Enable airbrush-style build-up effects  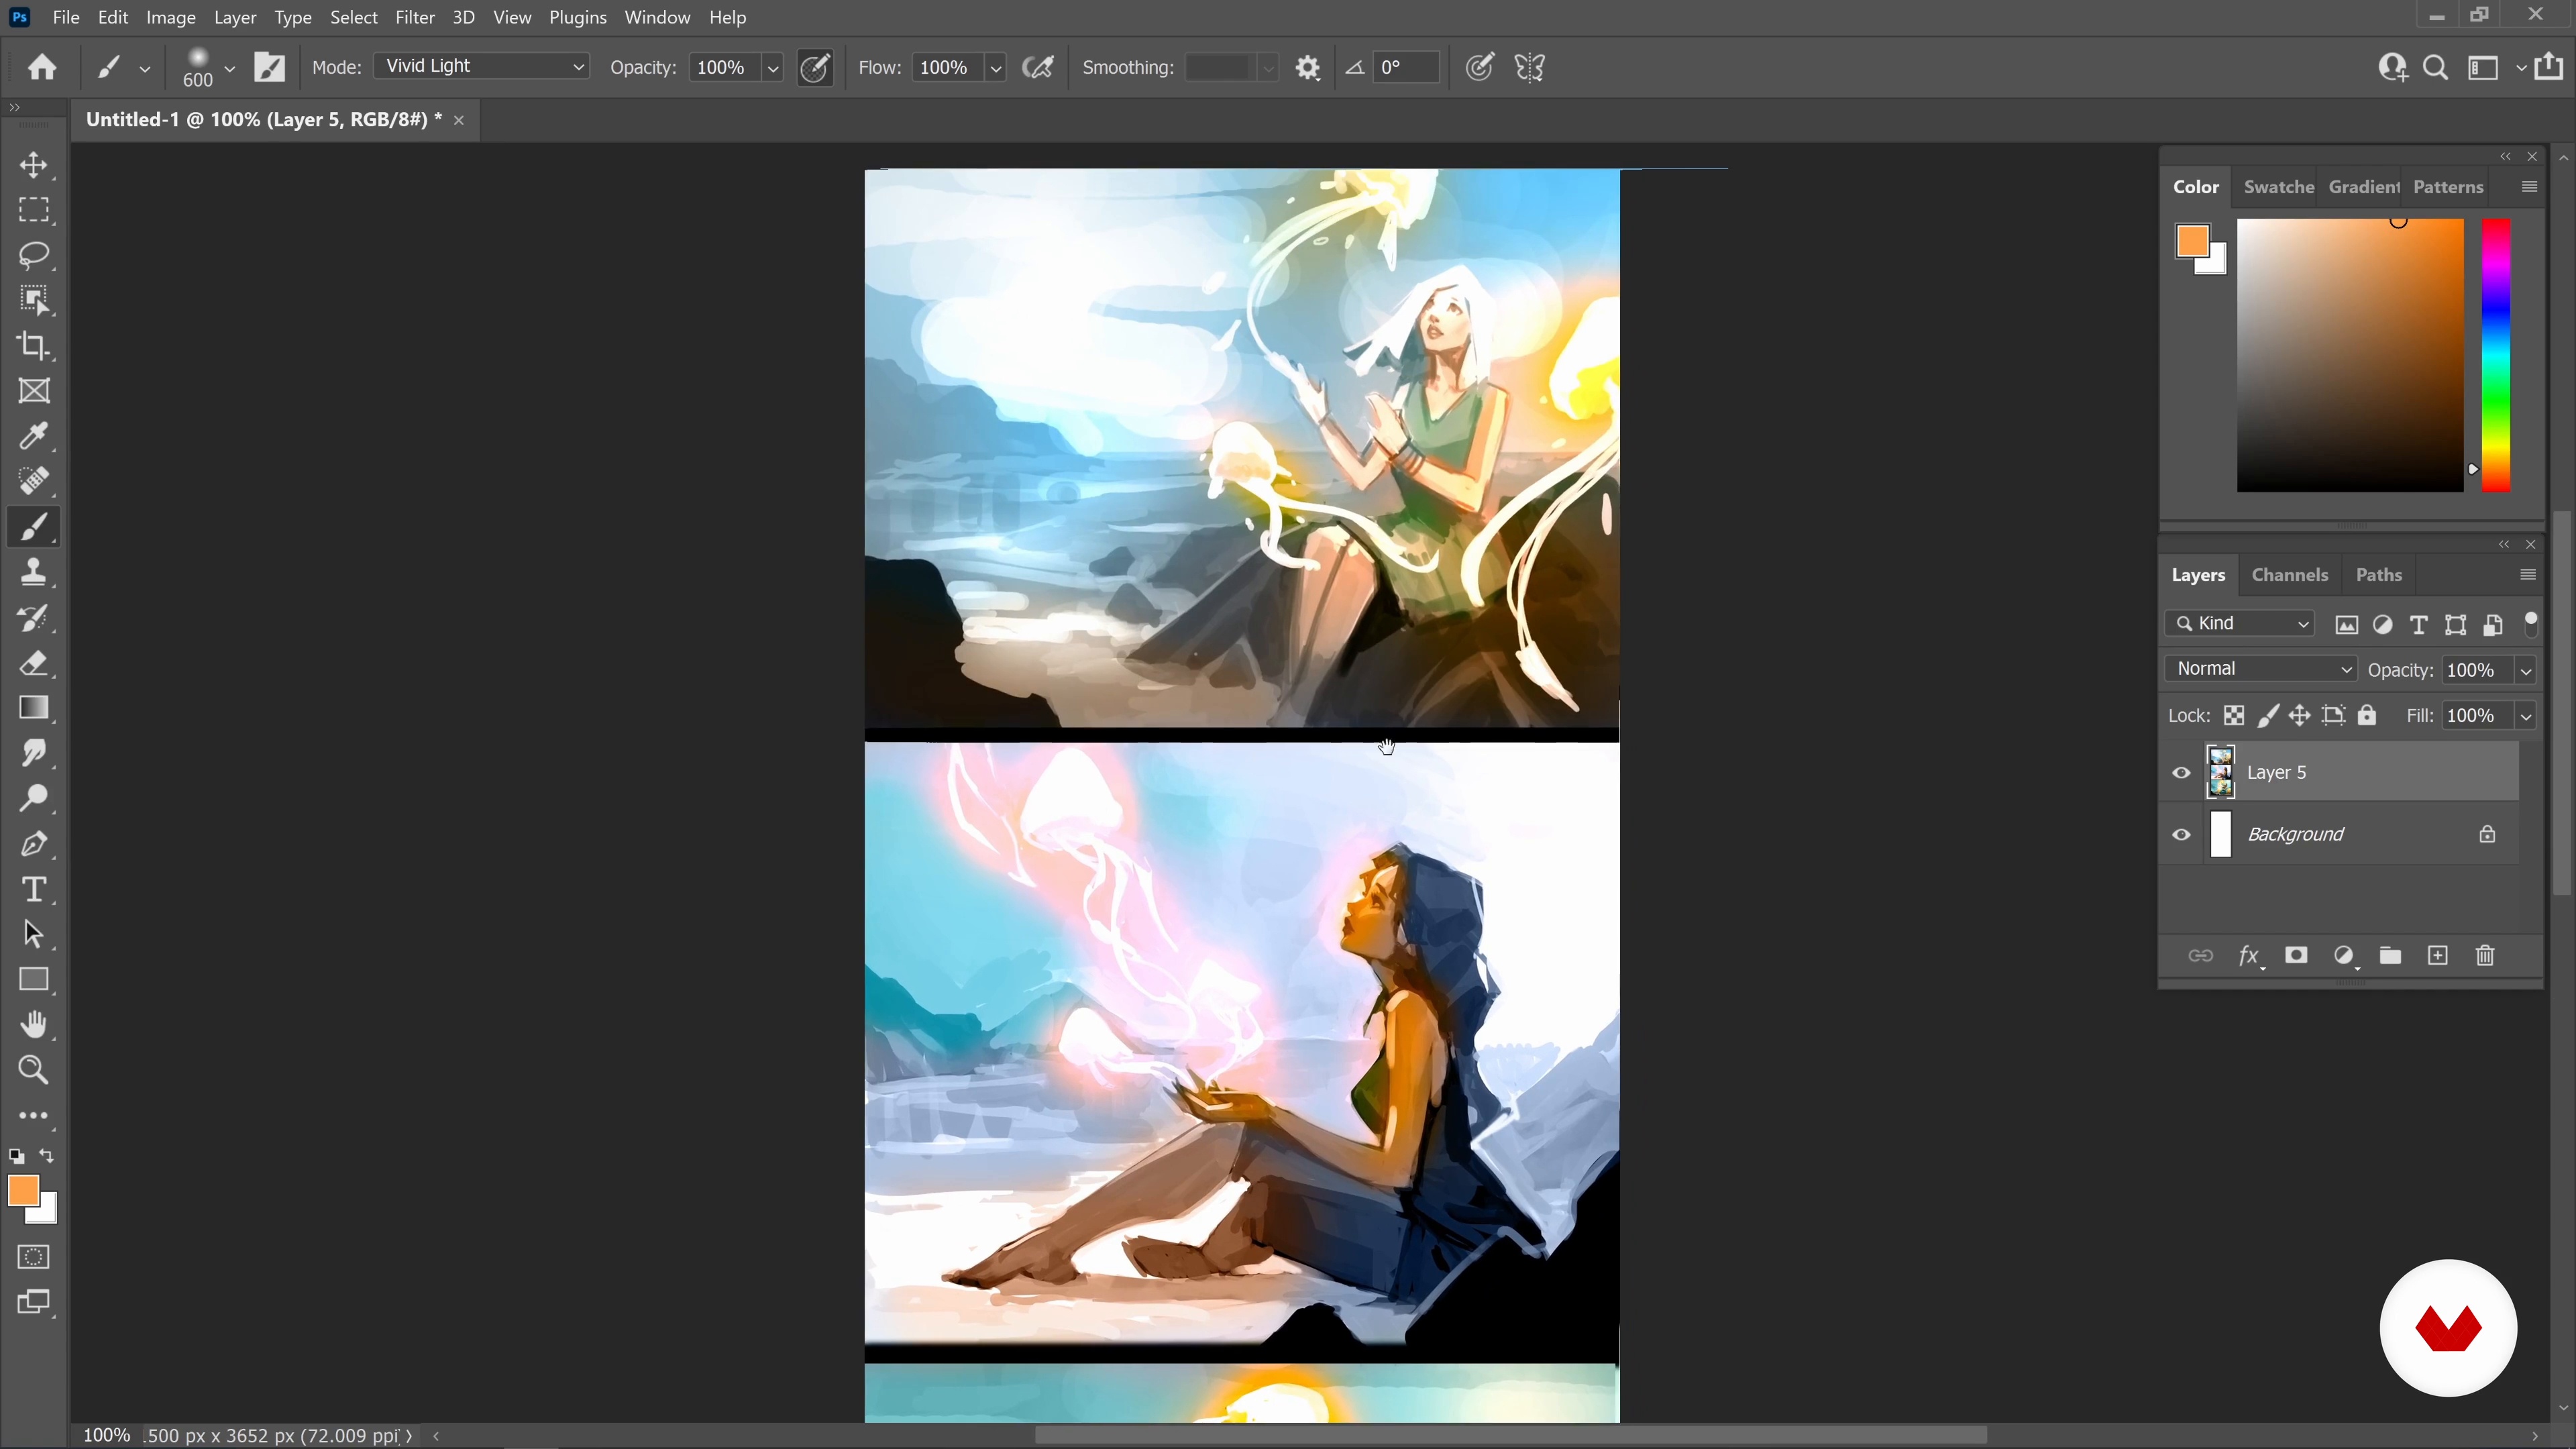(1038, 68)
